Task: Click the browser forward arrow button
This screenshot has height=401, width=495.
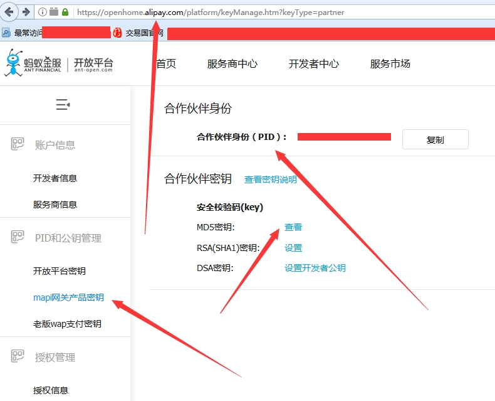Action: point(26,13)
